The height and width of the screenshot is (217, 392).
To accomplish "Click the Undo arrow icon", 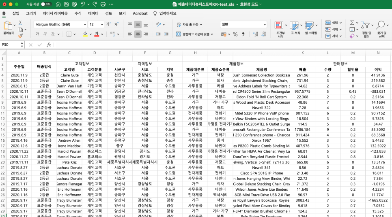I will point(83,4).
